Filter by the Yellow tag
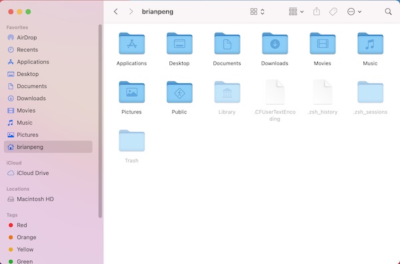This screenshot has height=264, width=400. [48, 249]
